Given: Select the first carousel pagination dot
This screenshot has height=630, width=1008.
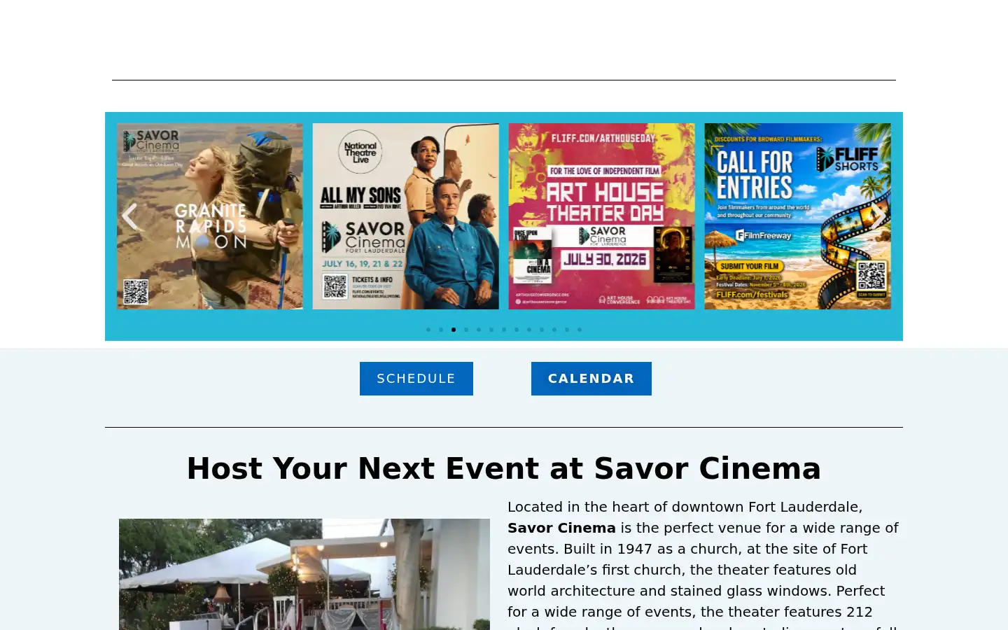Looking at the screenshot, I should (428, 330).
